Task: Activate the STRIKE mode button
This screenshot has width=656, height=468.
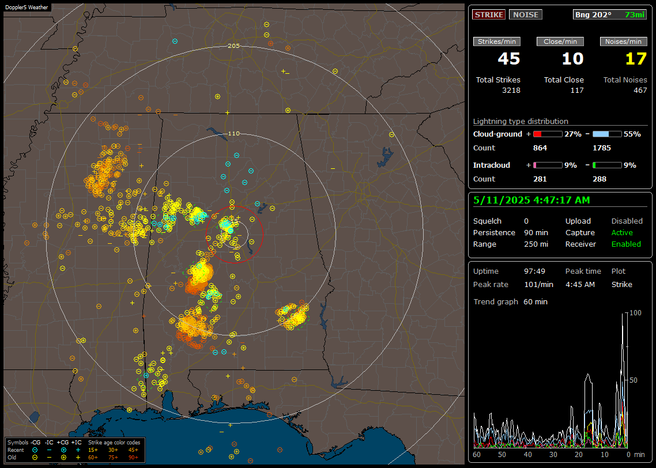Action: point(489,14)
